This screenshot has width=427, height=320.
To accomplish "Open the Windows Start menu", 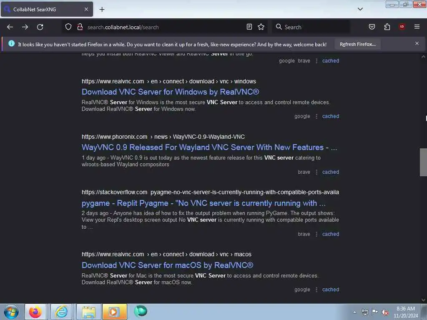I will [11, 312].
